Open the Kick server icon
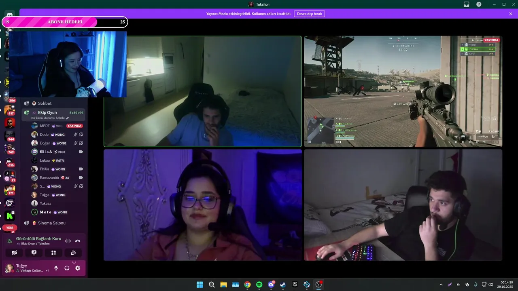Viewport: 518px width, 291px height. [10, 215]
